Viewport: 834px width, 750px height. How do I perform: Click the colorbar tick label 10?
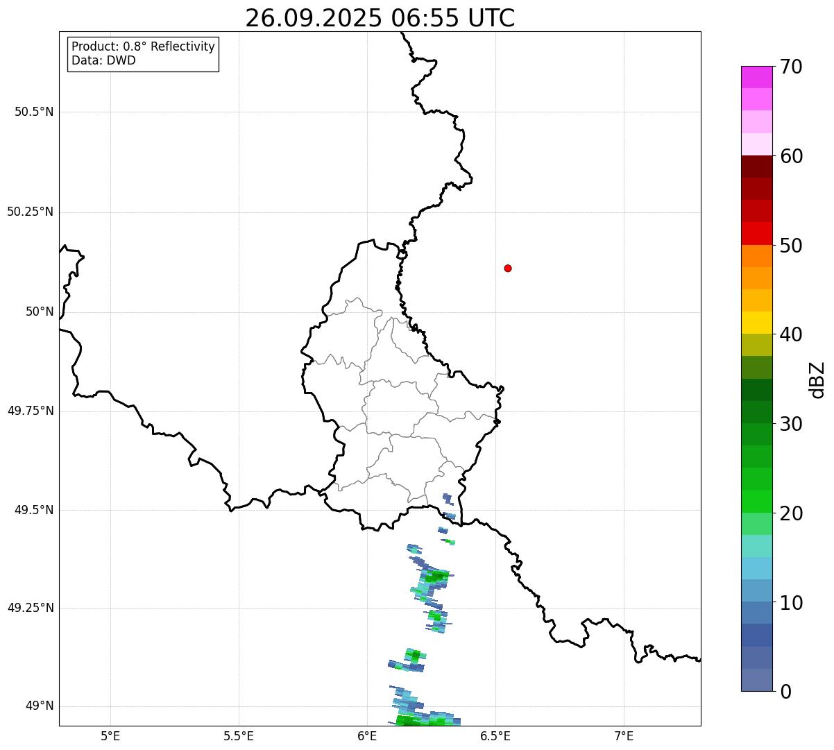tap(791, 603)
